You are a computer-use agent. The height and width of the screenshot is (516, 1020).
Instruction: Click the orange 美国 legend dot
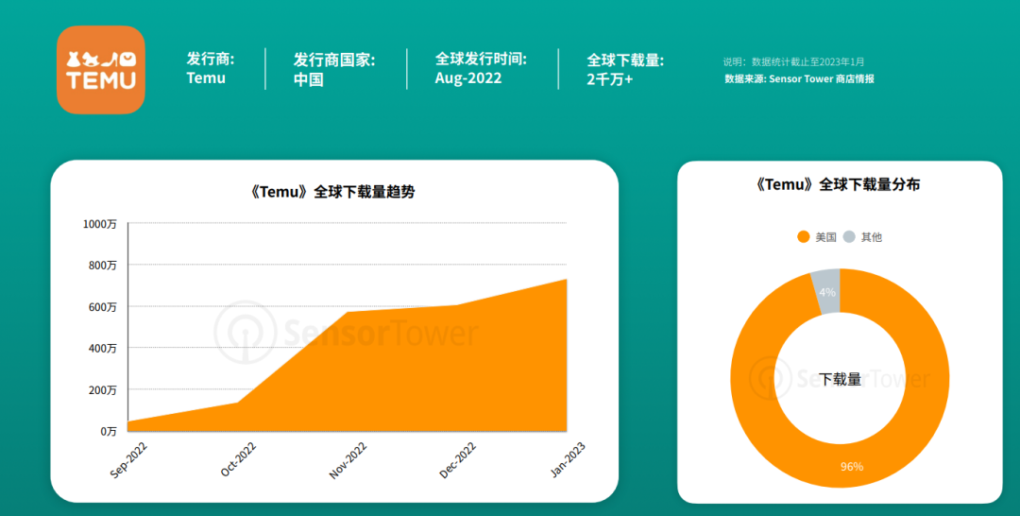[804, 237]
